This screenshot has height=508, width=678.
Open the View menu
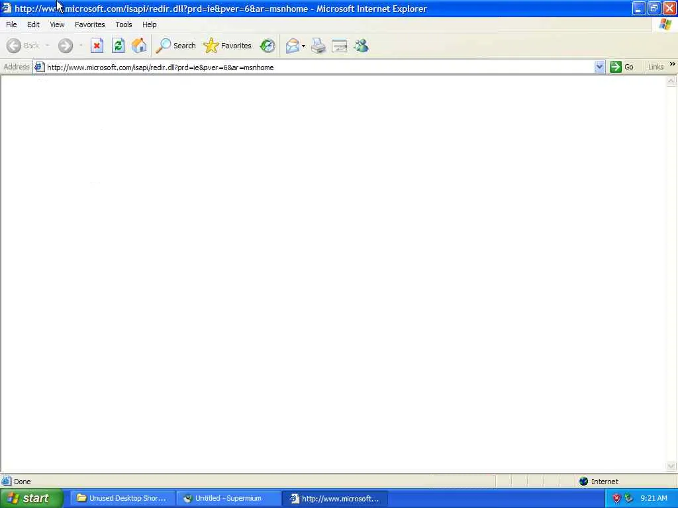(x=57, y=24)
